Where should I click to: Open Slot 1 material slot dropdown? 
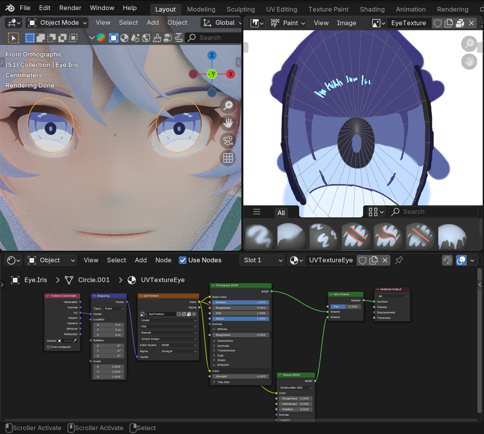tap(262, 260)
